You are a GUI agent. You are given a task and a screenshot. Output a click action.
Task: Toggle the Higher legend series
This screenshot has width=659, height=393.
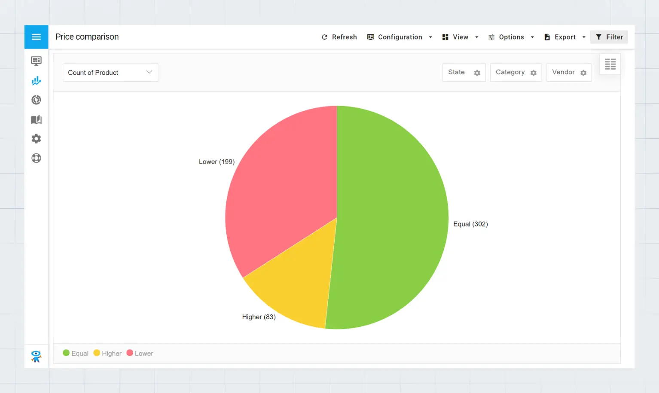[107, 353]
